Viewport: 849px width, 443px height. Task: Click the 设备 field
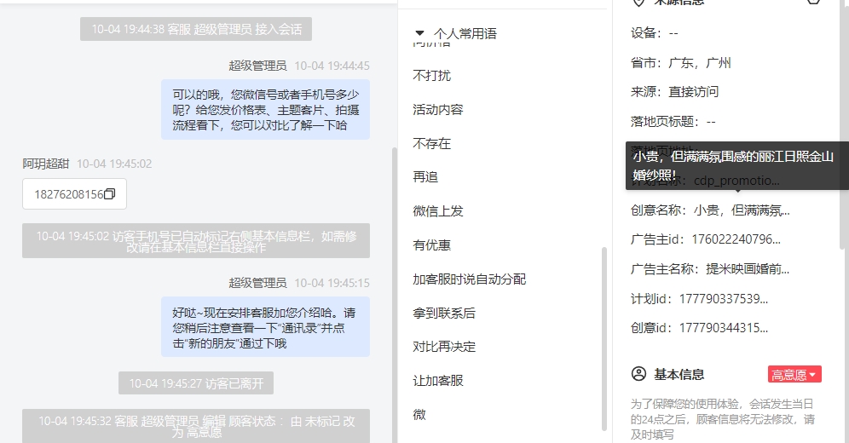tap(654, 33)
